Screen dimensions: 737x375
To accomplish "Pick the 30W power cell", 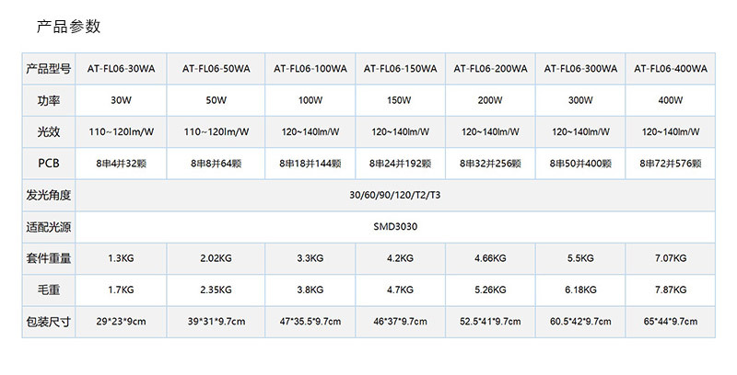I will click(x=121, y=100).
